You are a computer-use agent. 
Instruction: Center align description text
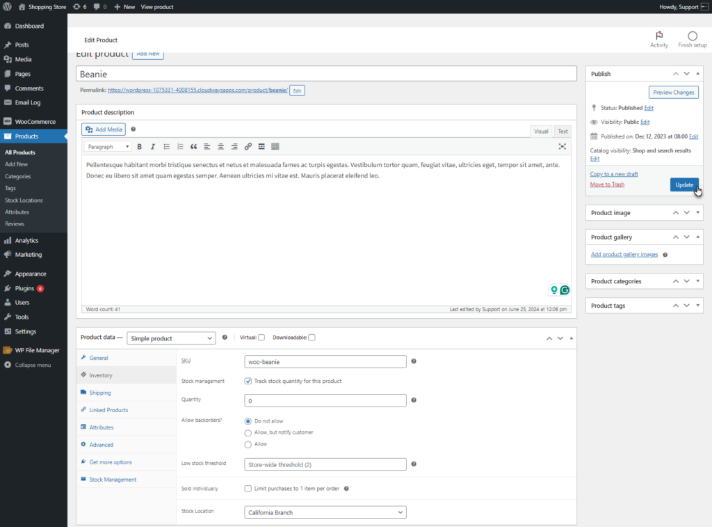click(x=220, y=146)
